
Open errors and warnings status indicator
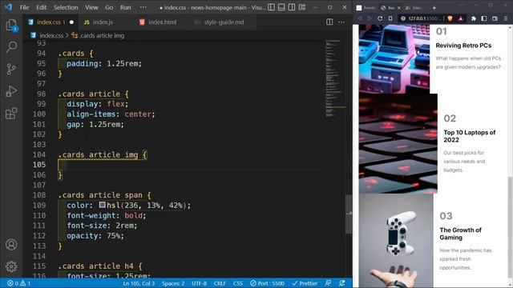(x=18, y=283)
